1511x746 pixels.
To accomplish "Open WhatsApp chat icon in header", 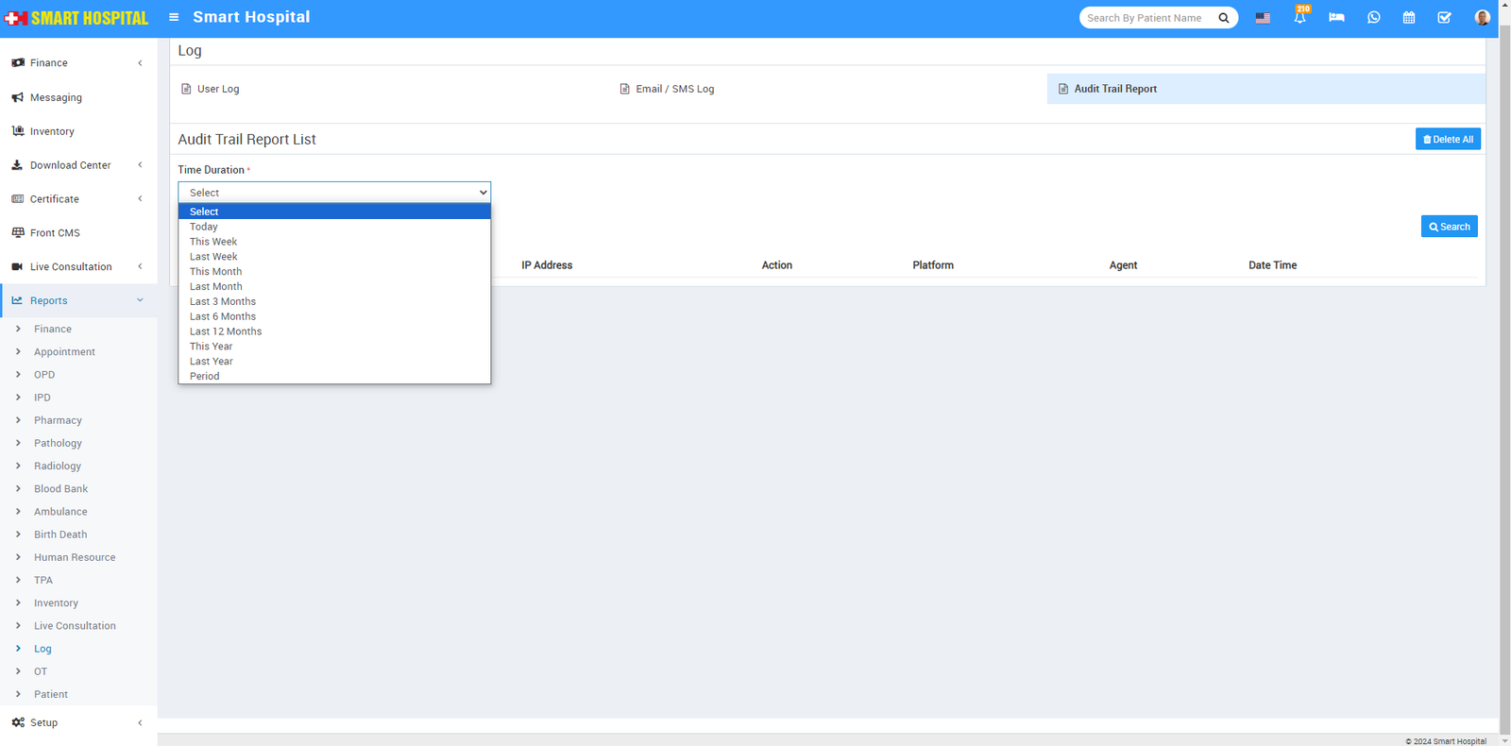I will tap(1373, 18).
